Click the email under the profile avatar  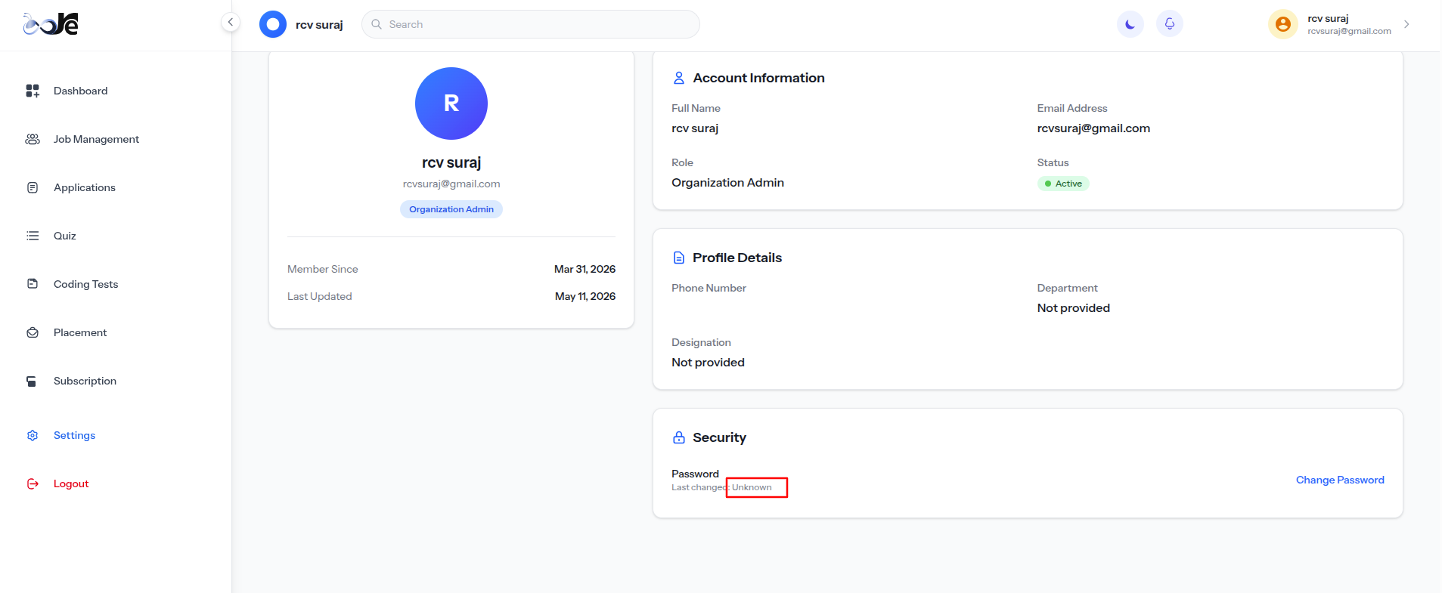coord(451,184)
